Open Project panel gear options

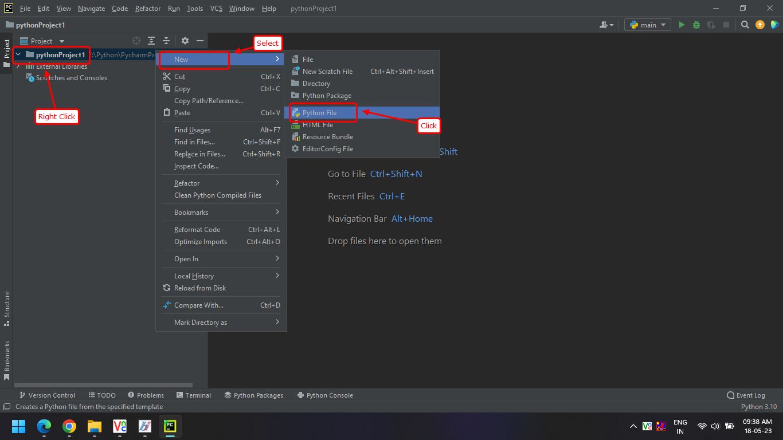[185, 41]
